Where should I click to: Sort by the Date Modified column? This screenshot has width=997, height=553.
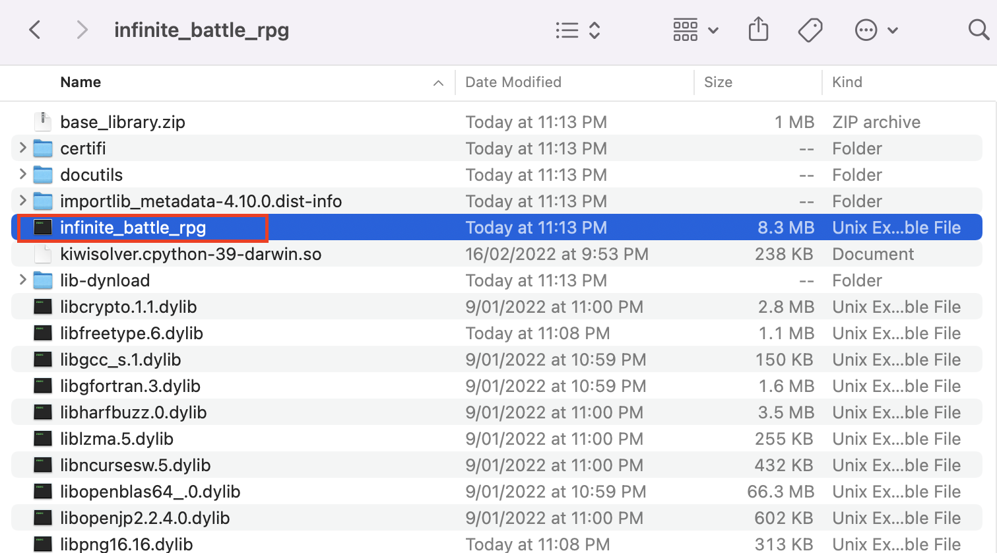(513, 82)
